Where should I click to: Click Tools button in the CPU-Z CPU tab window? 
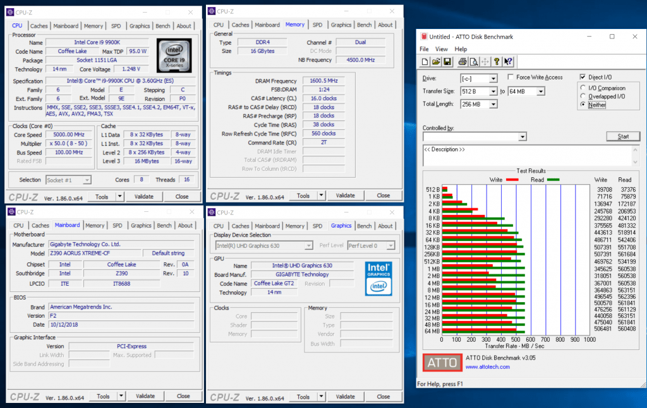coord(102,197)
